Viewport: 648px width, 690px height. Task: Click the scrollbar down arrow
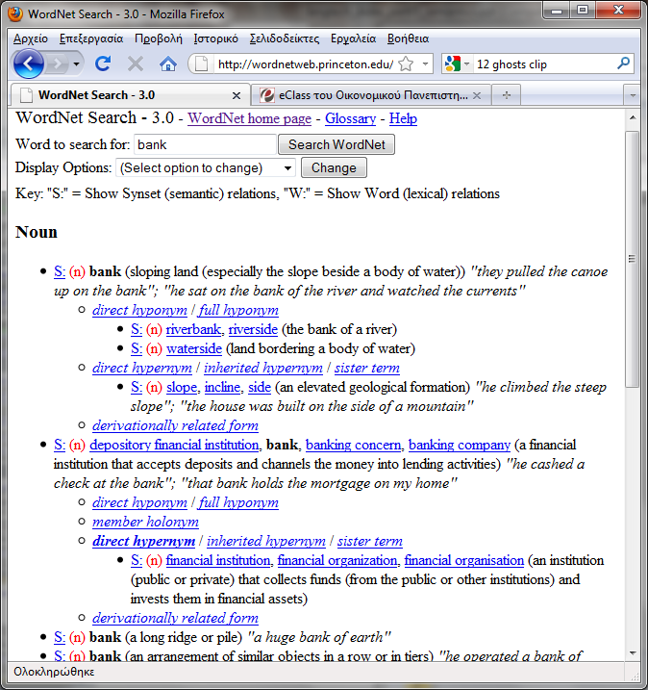pos(633,653)
